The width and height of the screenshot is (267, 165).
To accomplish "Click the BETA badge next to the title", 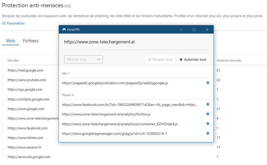I will [68, 6].
